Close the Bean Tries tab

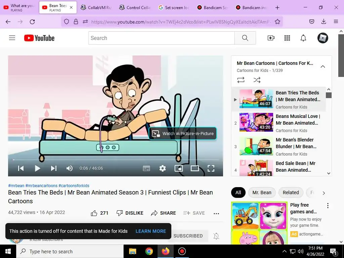[71, 7]
